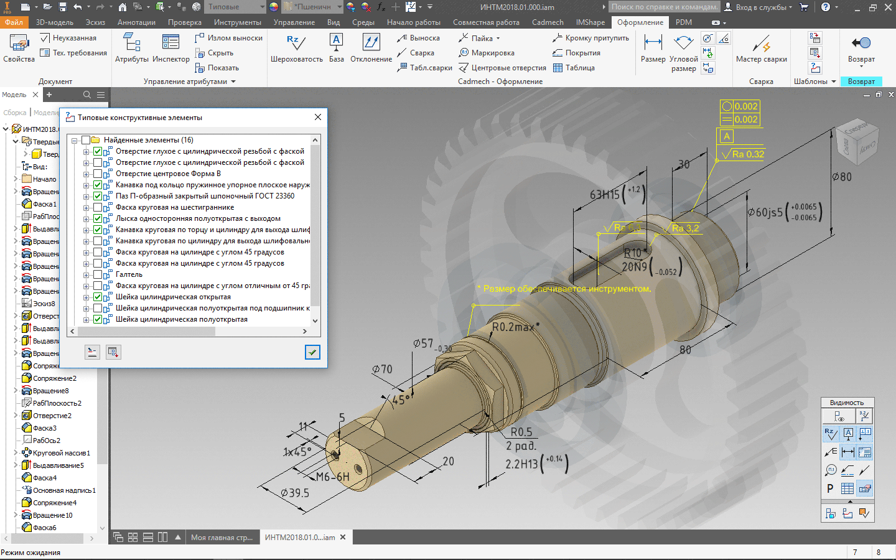Click the search help input field
The height and width of the screenshot is (560, 896).
(663, 7)
